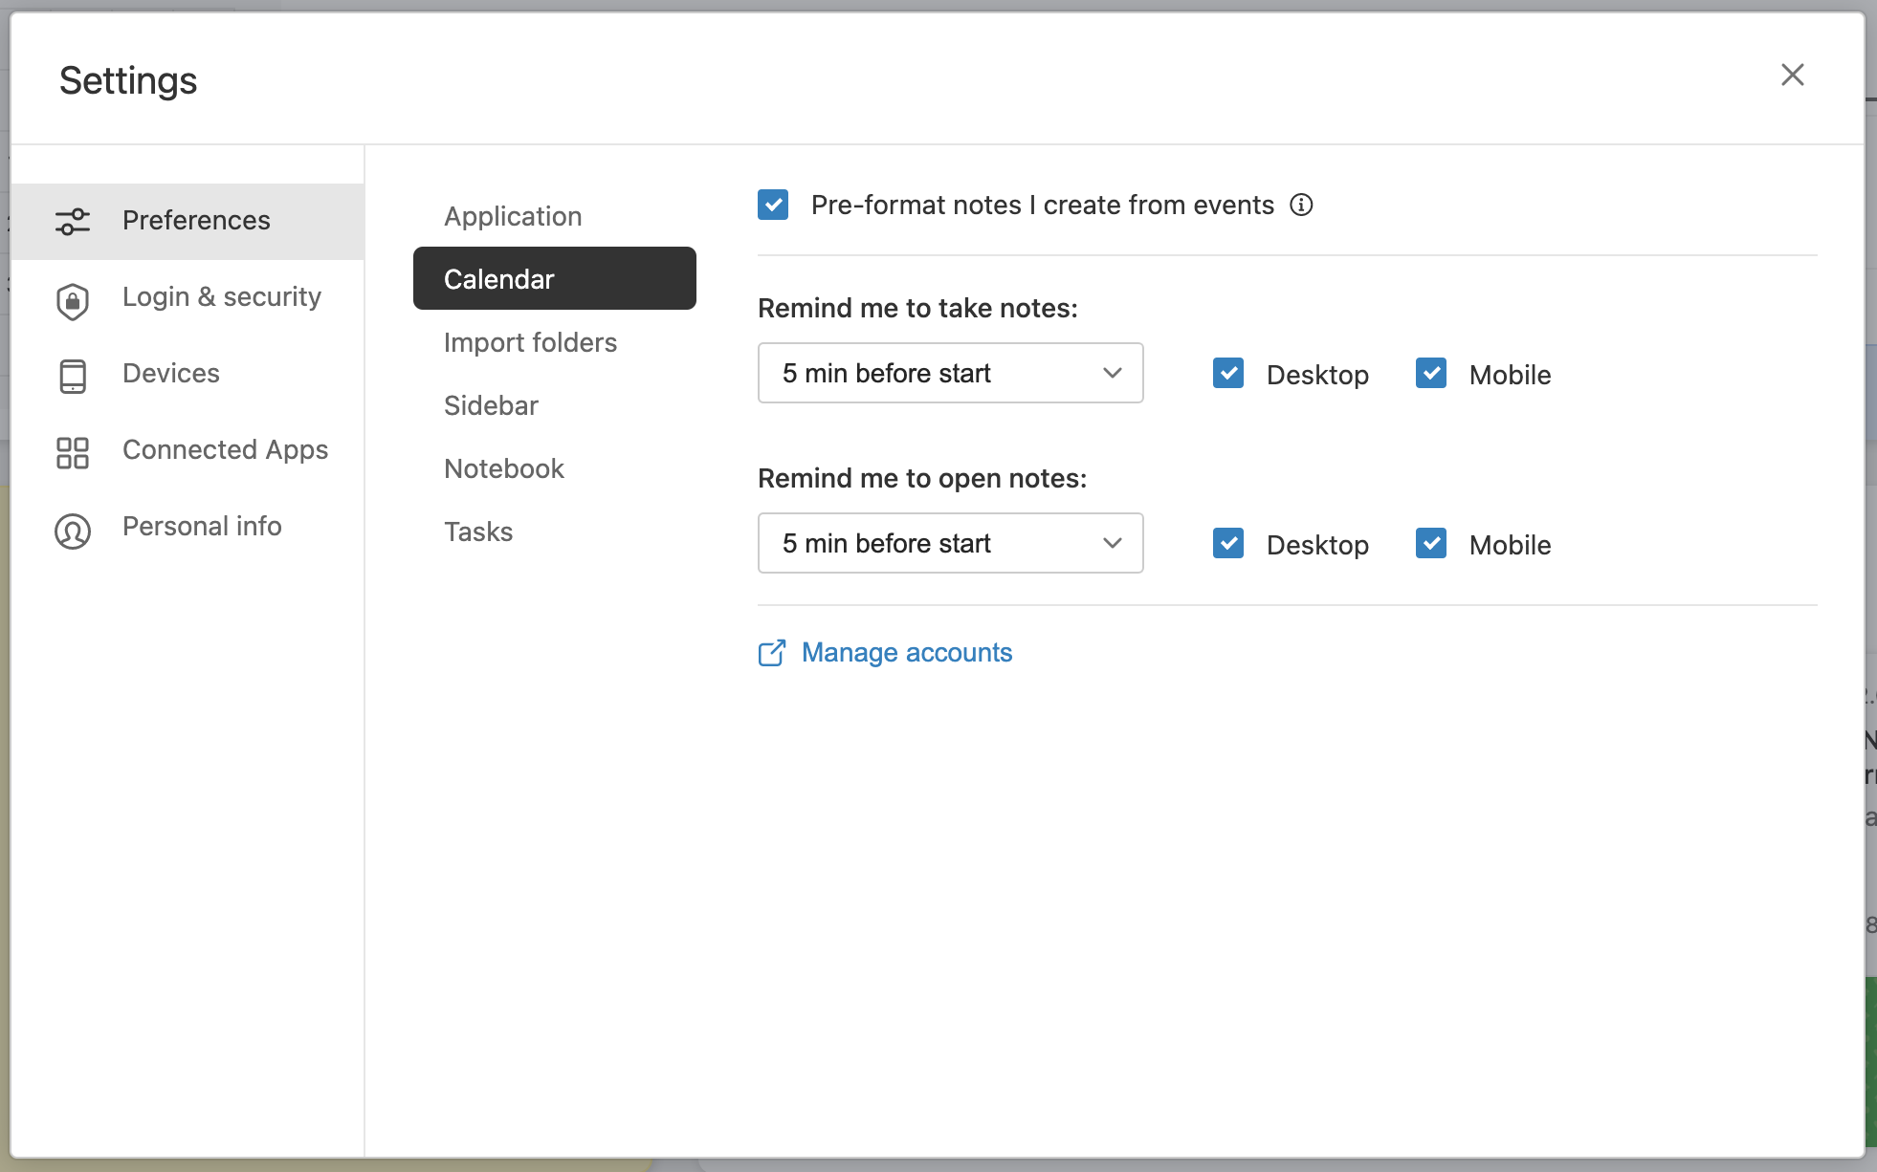
Task: Open the take notes reminder time dropdown
Action: pyautogui.click(x=950, y=373)
